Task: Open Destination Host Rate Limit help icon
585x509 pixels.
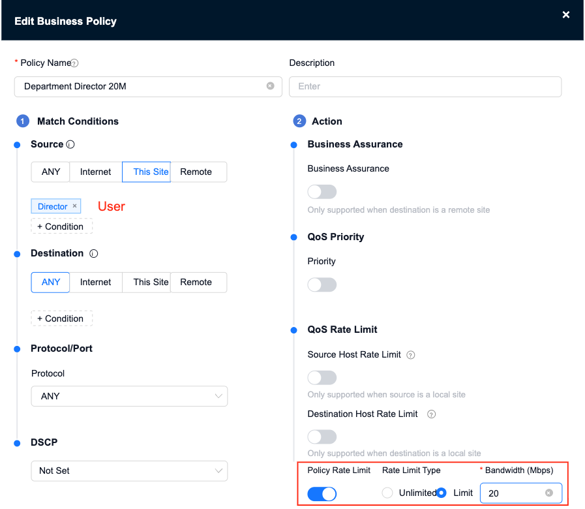Action: (431, 414)
